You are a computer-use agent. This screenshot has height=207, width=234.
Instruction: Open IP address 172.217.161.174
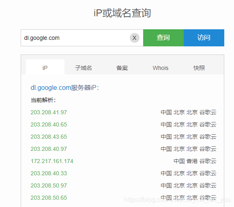tap(52, 161)
